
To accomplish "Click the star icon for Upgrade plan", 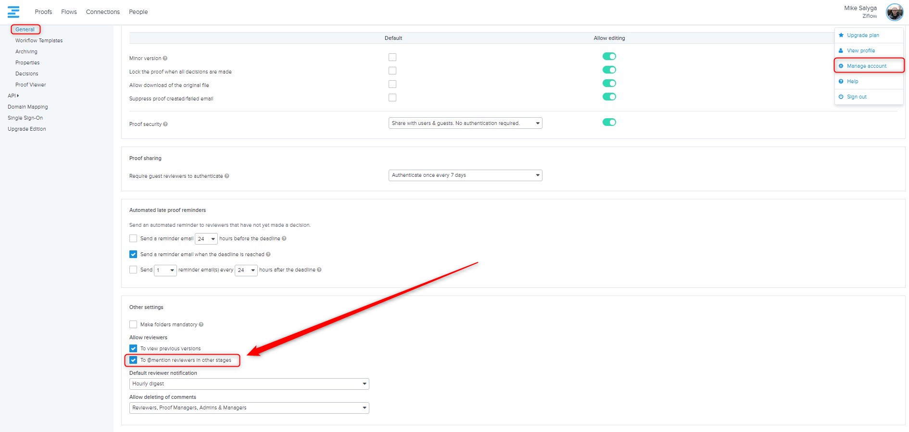I will tap(841, 35).
